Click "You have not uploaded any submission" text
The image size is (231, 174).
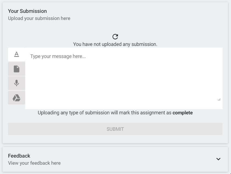(115, 44)
